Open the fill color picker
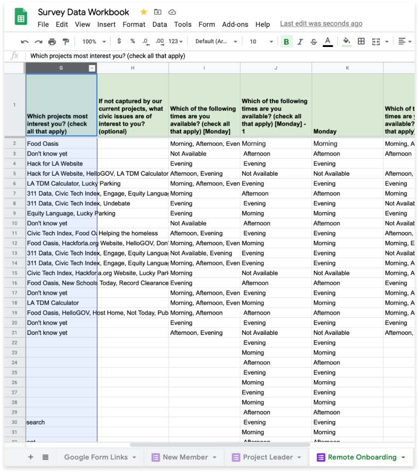This screenshot has width=419, height=473. (346, 42)
